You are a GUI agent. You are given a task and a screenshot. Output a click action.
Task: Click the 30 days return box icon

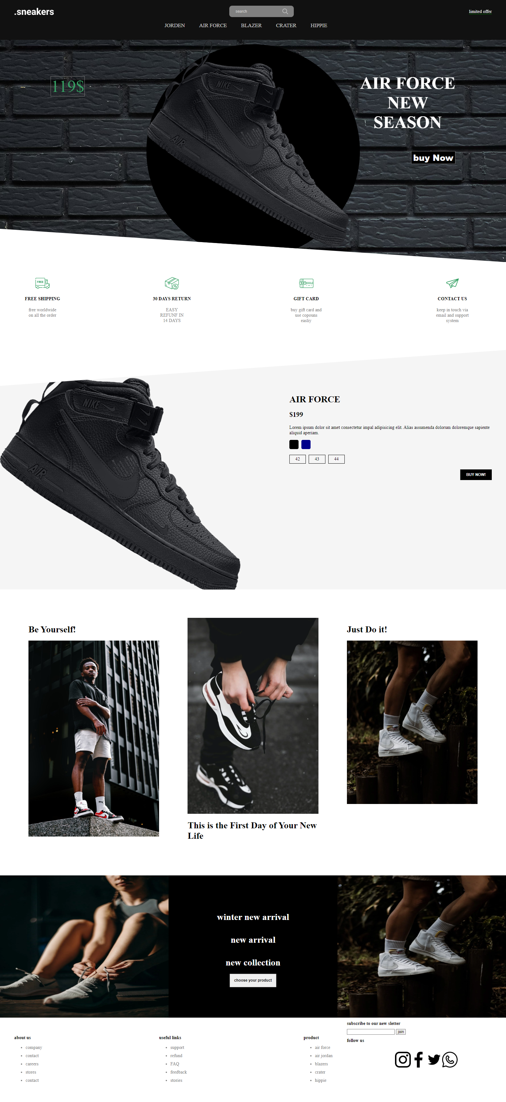[x=172, y=283]
